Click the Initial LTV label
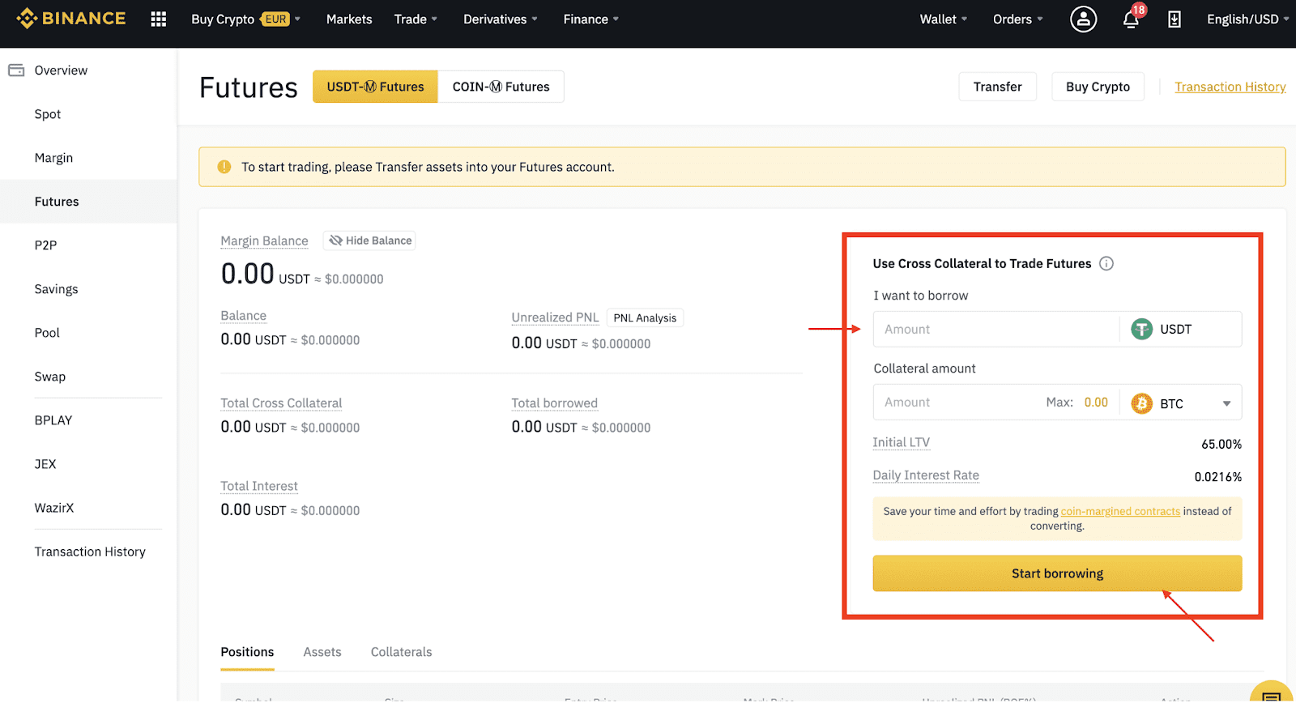 901,442
